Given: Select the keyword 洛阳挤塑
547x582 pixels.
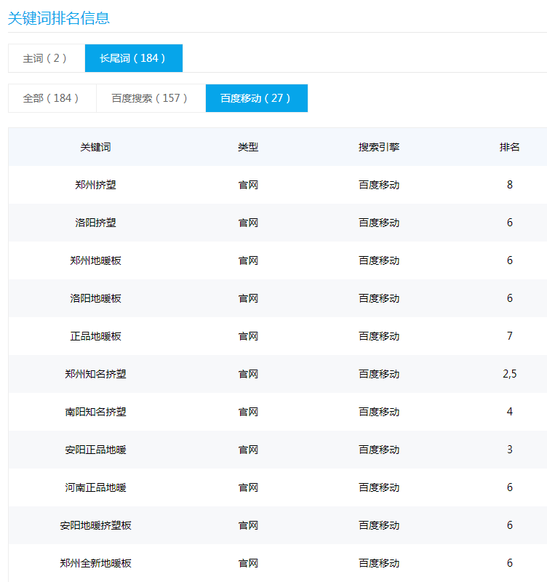Looking at the screenshot, I should (96, 223).
